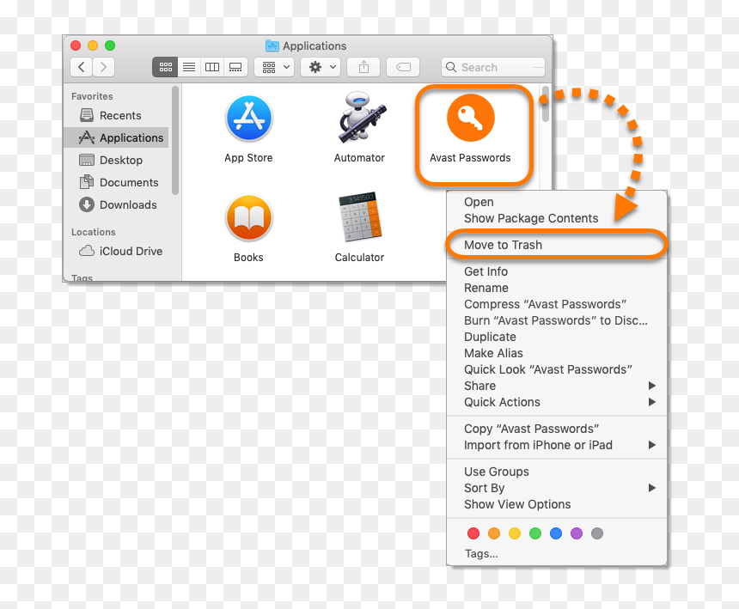The height and width of the screenshot is (609, 739).
Task: Click the Finder file area scrollbar
Action: pos(546,104)
